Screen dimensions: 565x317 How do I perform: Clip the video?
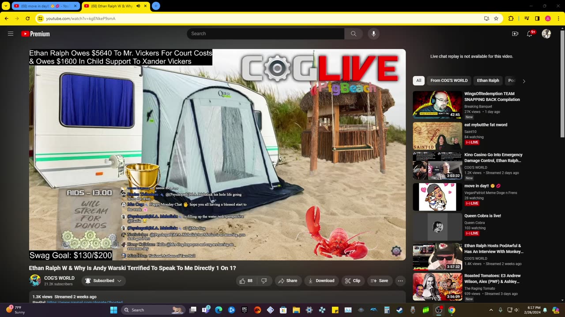353,281
